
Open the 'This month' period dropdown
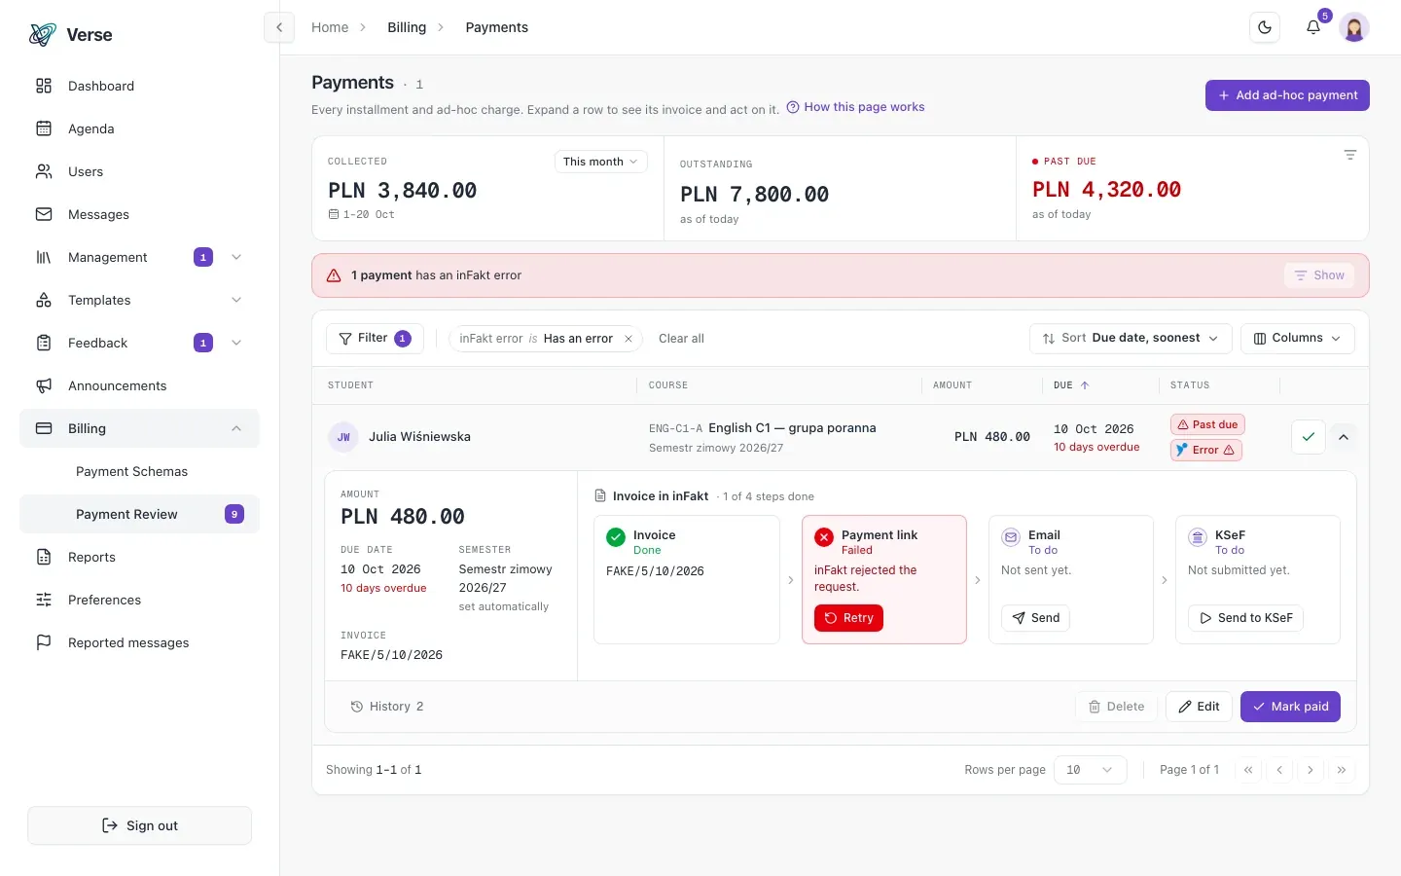pyautogui.click(x=600, y=162)
